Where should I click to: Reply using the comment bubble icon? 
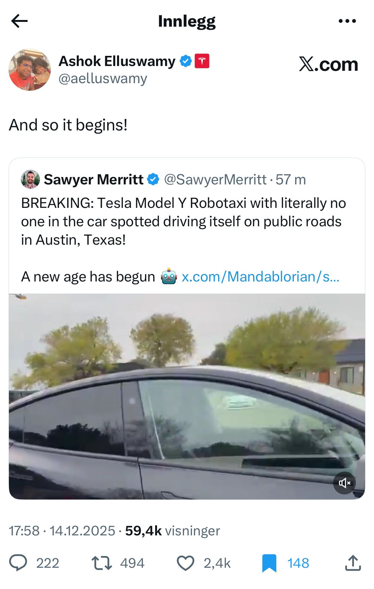pos(18,563)
